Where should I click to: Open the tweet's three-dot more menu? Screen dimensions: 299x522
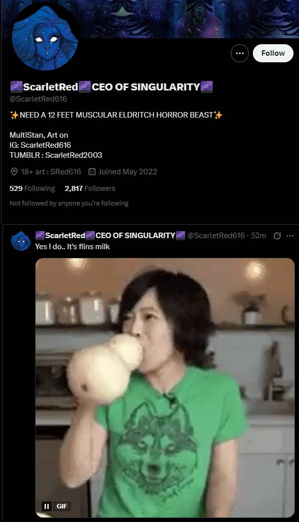point(290,236)
